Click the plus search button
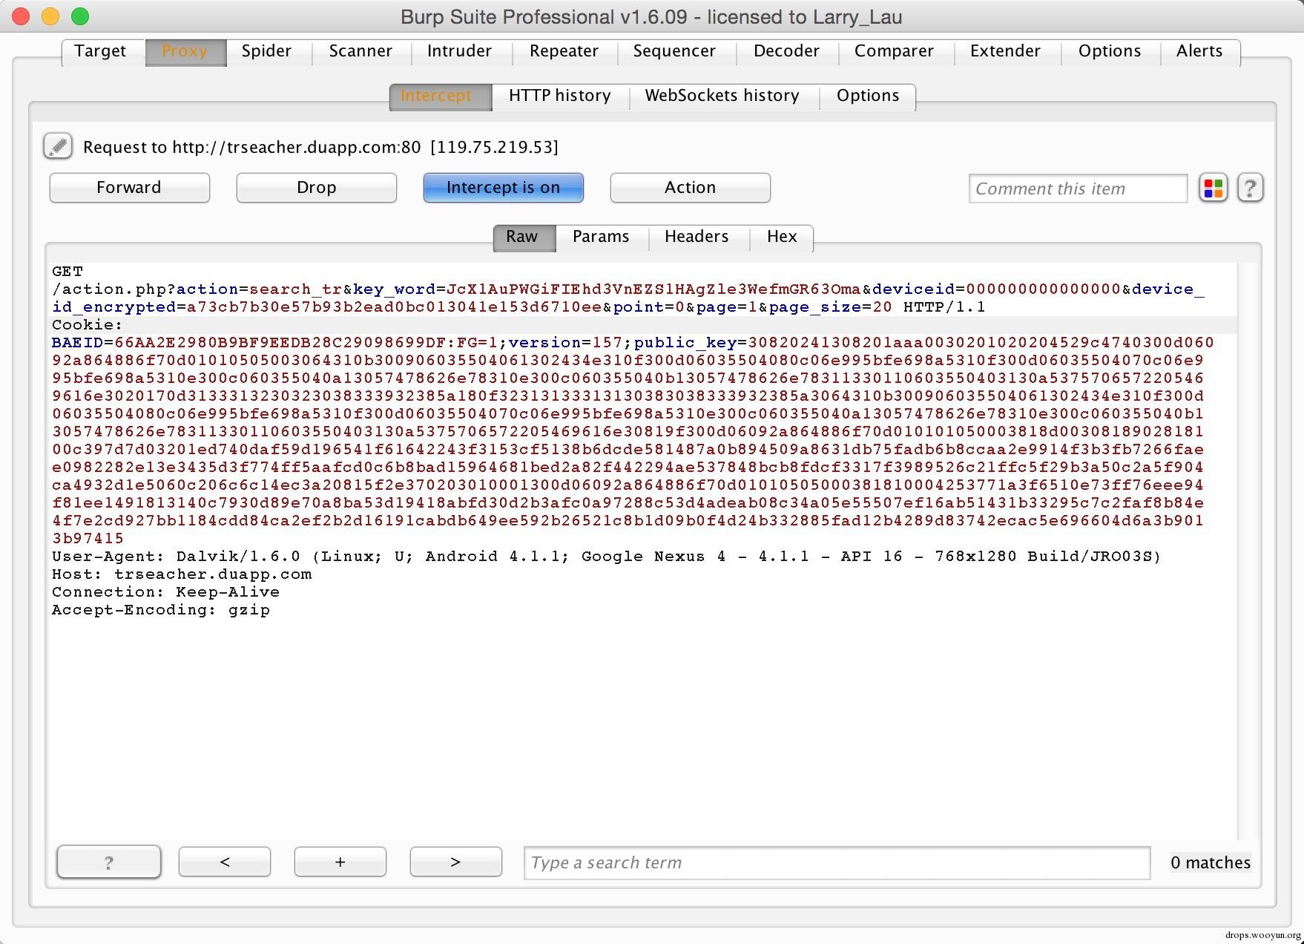 340,862
